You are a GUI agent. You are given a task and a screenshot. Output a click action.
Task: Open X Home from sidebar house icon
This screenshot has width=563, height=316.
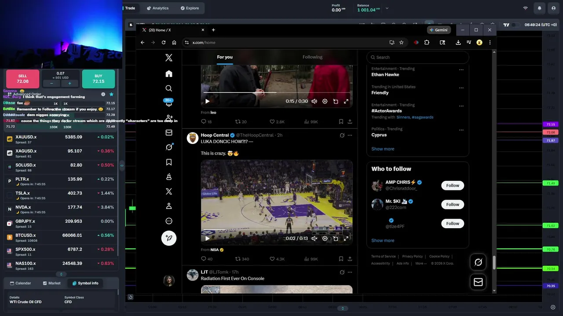pos(169,74)
